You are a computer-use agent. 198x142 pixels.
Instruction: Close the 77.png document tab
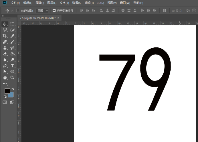pyautogui.click(x=58, y=18)
